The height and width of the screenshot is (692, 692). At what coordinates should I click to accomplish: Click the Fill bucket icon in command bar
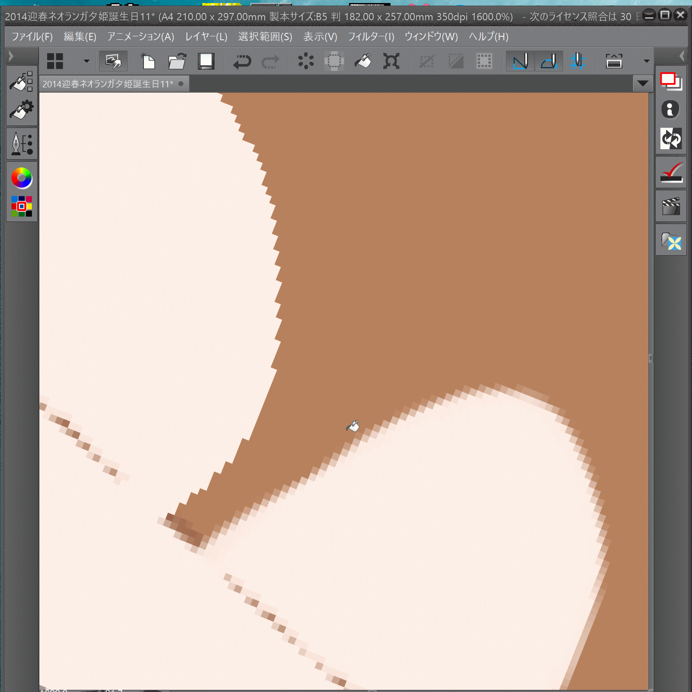click(363, 61)
